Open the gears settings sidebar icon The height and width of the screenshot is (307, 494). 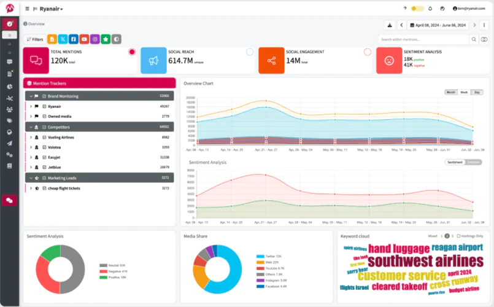point(9,155)
